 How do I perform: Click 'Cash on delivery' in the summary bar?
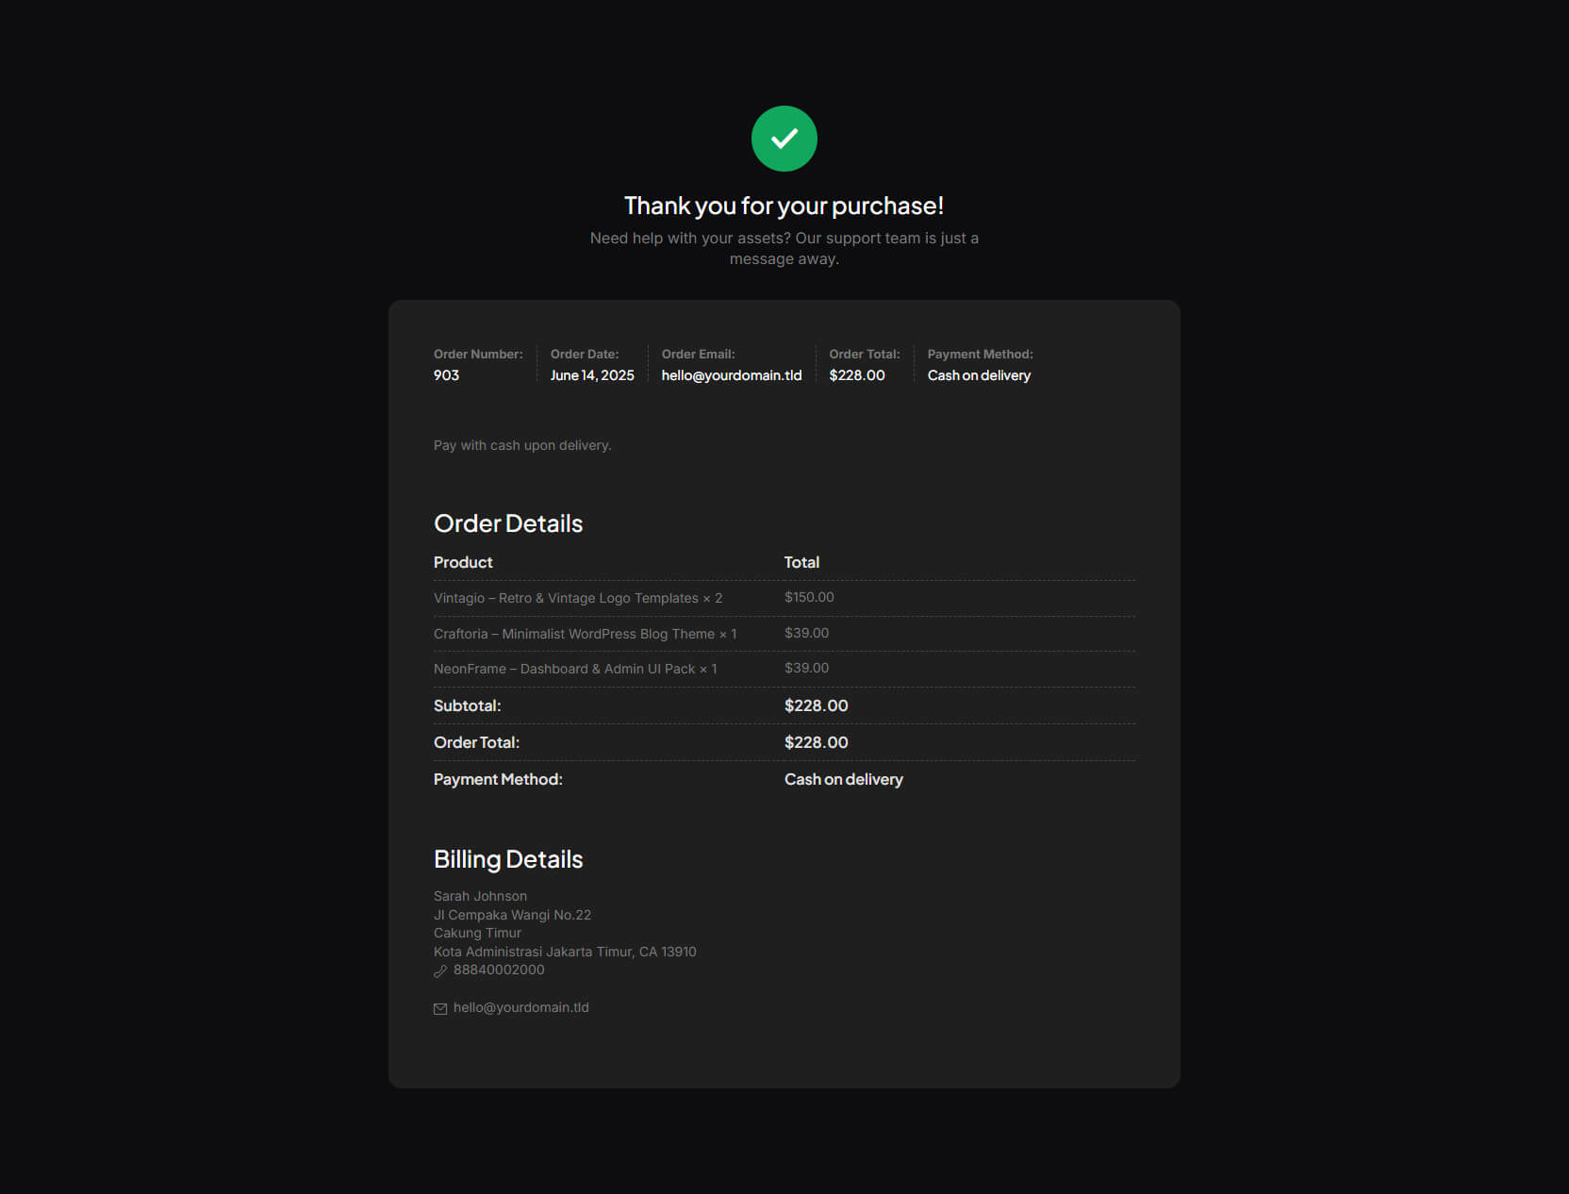[x=979, y=375]
